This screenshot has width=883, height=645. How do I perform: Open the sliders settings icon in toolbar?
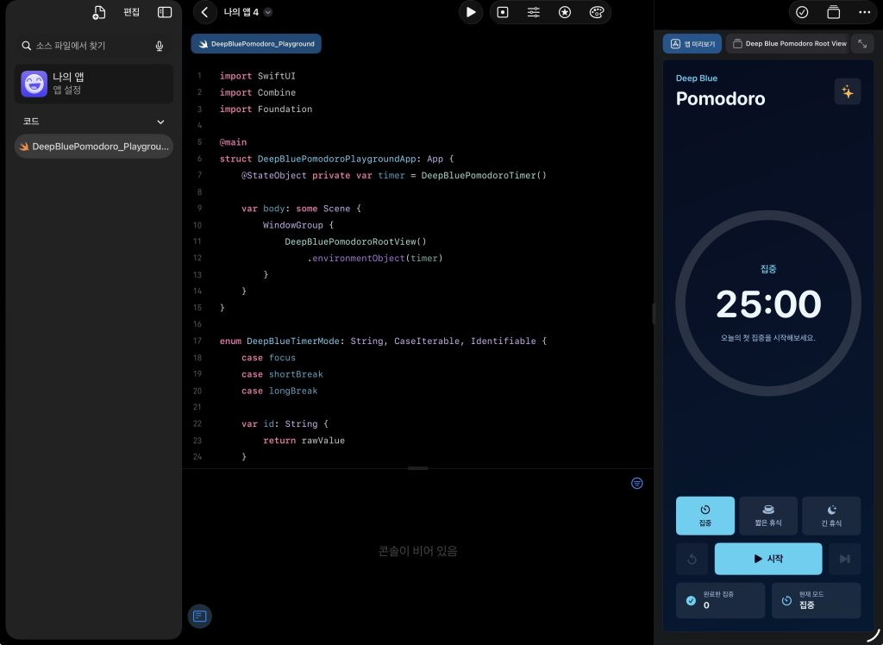click(x=533, y=12)
